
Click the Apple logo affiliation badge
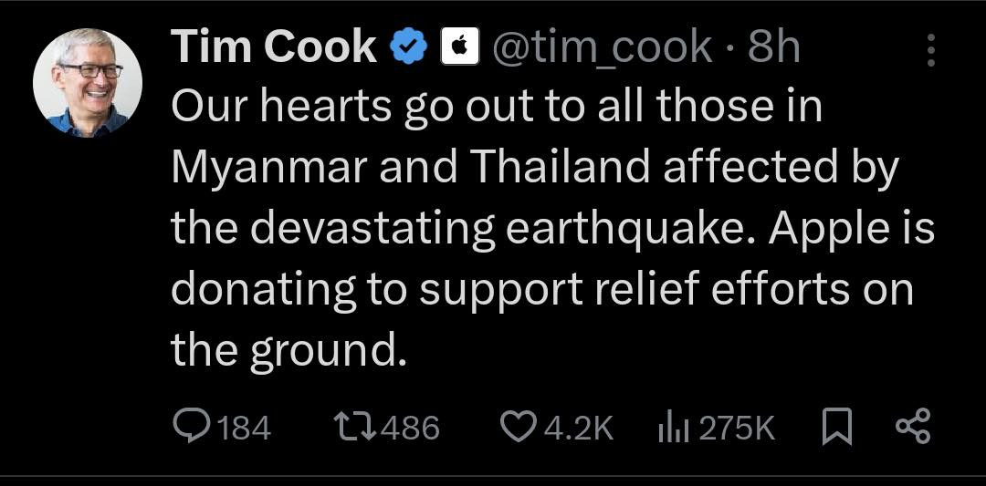pos(460,47)
